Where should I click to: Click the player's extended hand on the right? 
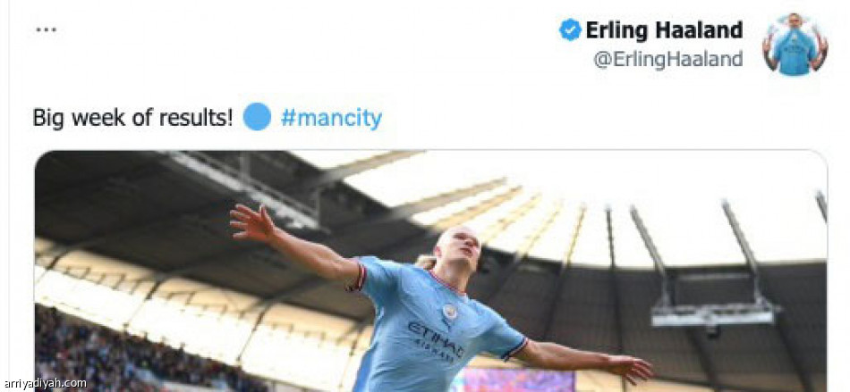coord(631,370)
